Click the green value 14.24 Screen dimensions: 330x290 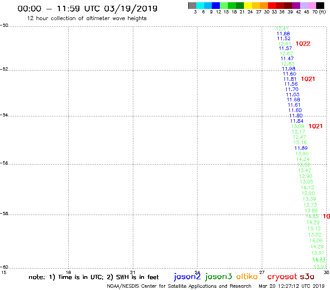tap(303, 159)
